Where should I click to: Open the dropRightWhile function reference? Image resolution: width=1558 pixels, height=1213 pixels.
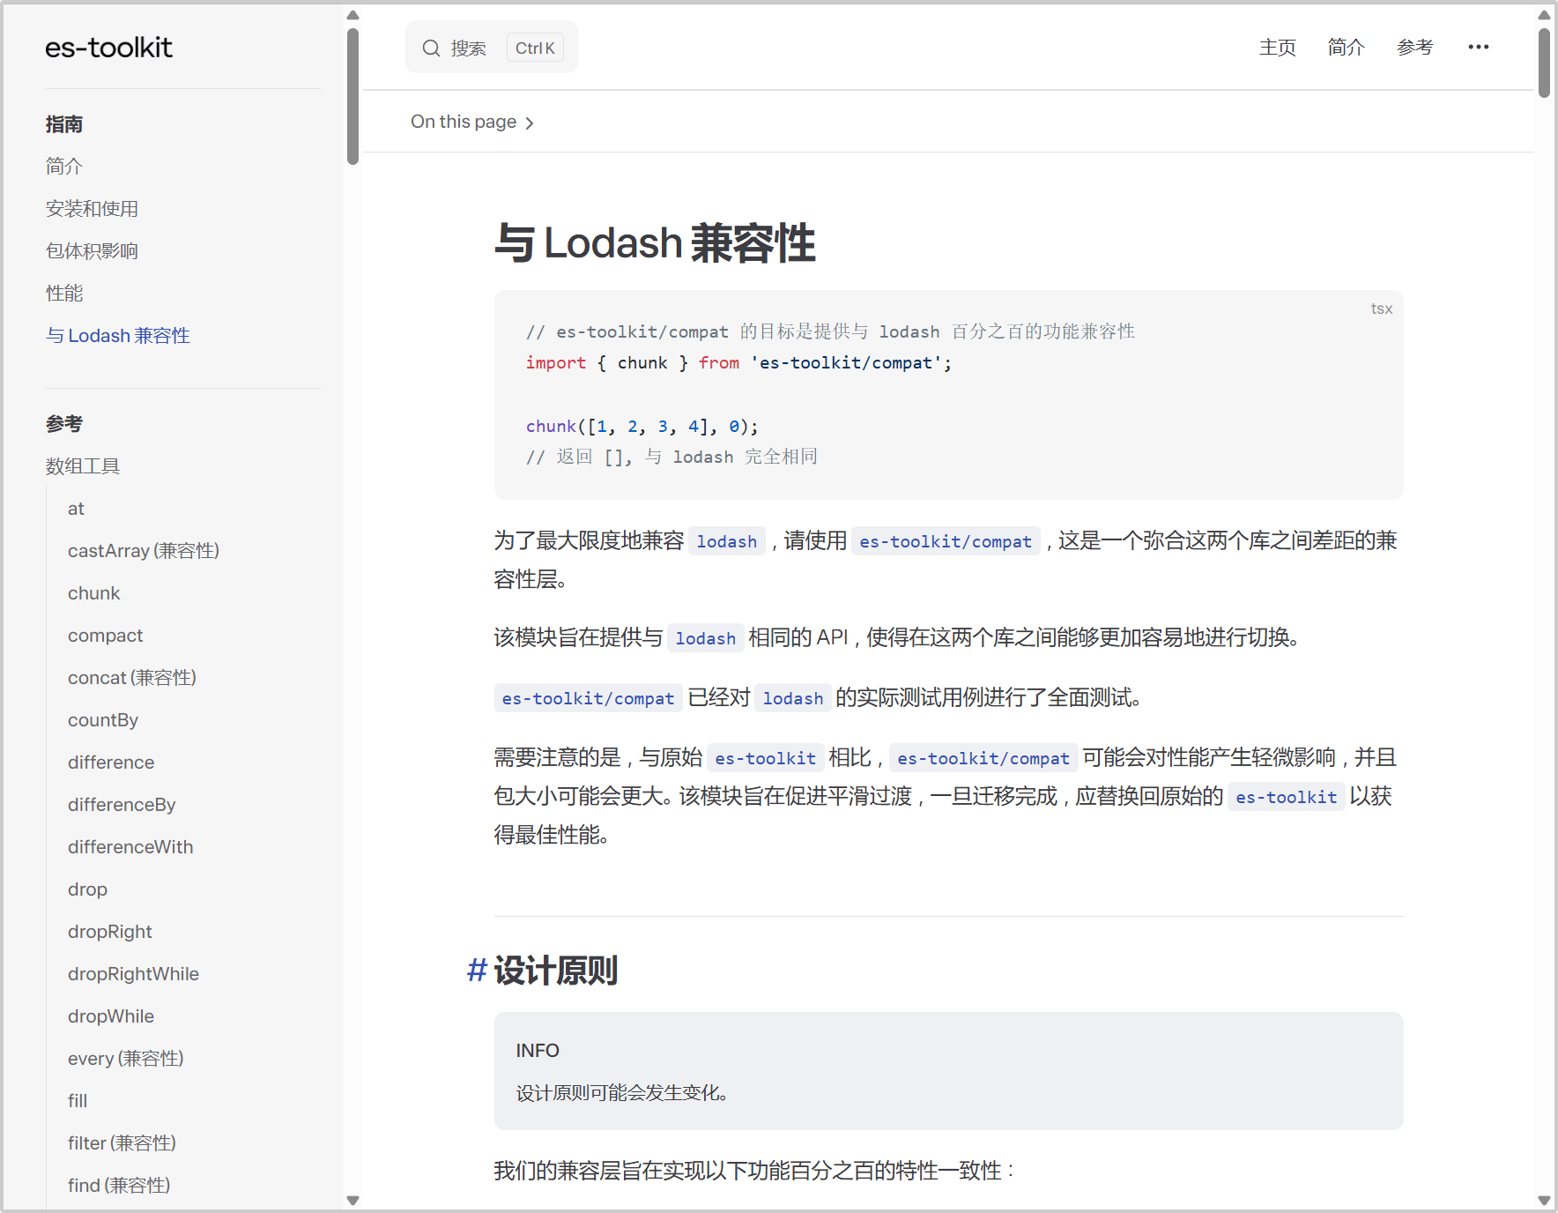pyautogui.click(x=133, y=973)
